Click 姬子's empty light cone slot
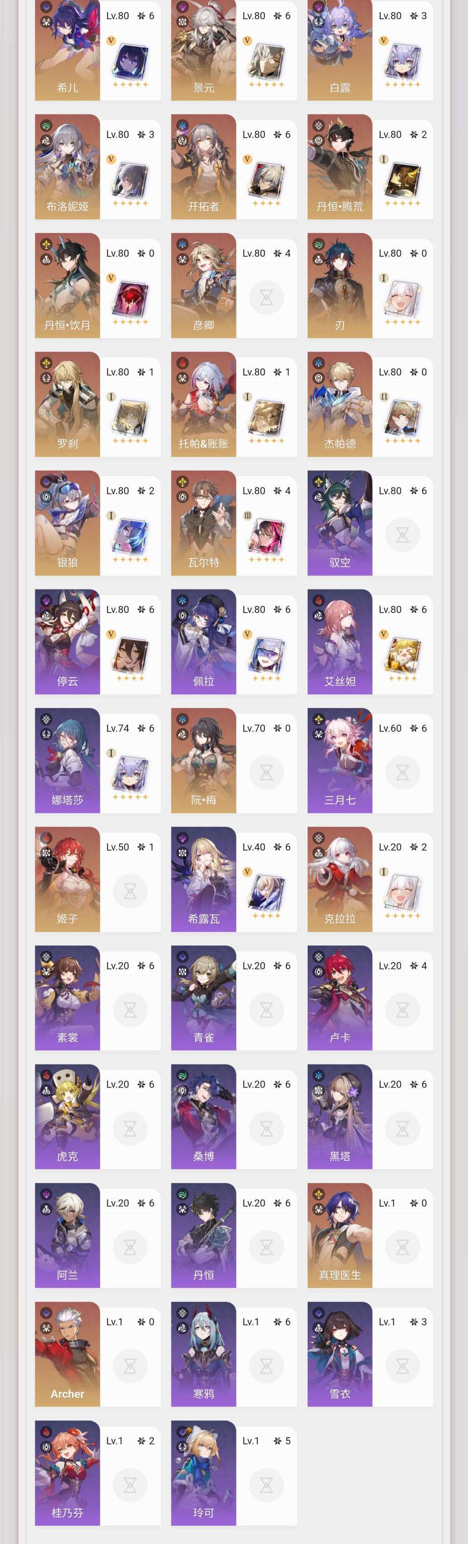Viewport: 468px width, 1544px height. [130, 892]
